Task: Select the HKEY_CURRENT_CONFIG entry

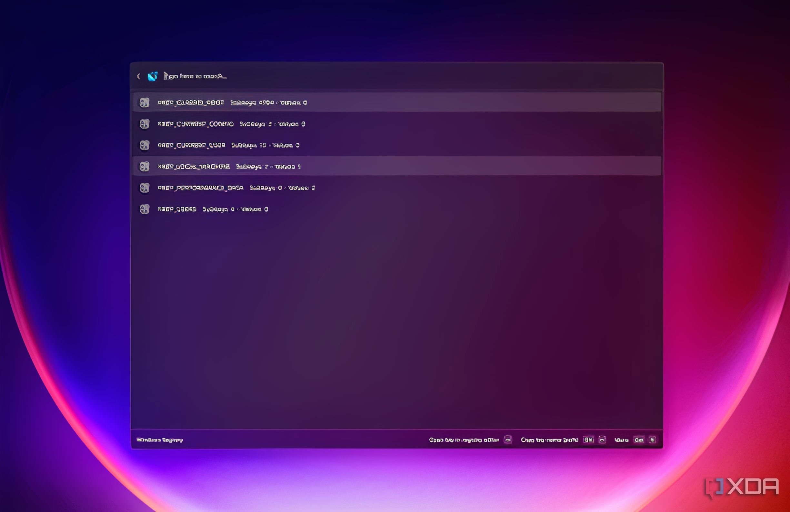Action: point(397,124)
